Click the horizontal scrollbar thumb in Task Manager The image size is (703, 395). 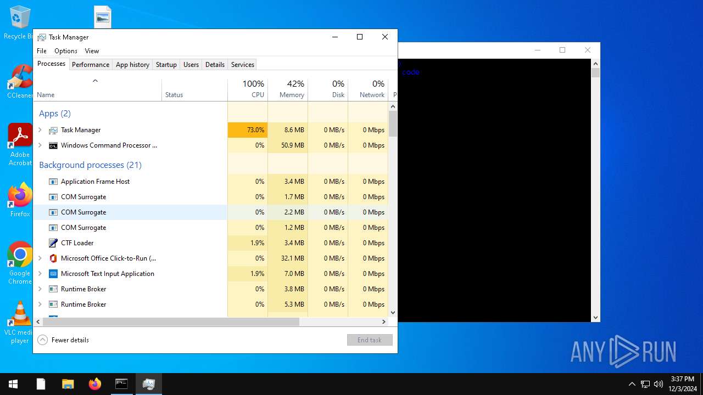pos(171,322)
